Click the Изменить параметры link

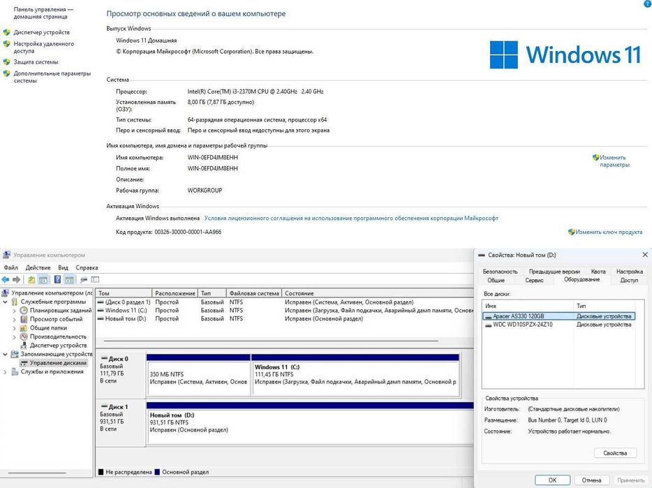(x=614, y=161)
